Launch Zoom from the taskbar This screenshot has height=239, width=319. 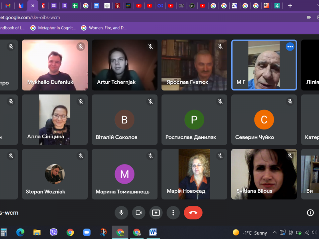tap(87, 232)
